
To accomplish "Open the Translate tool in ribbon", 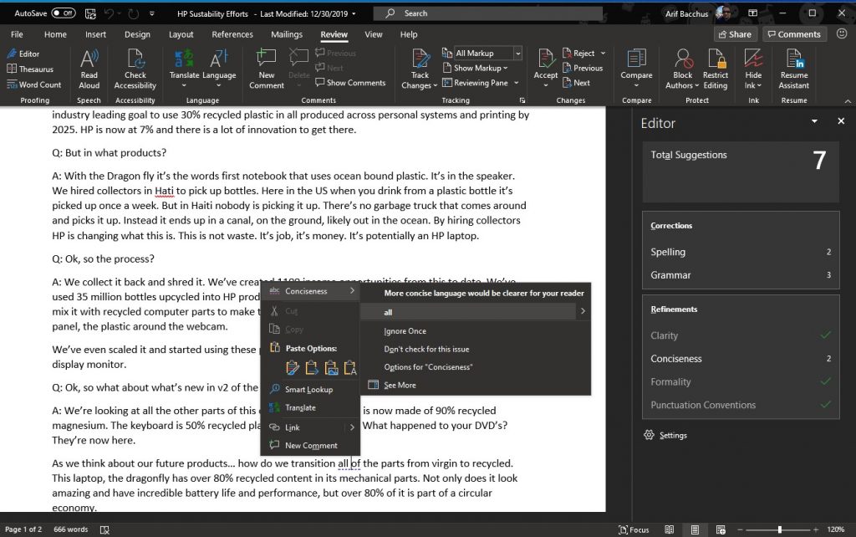I will tap(184, 69).
